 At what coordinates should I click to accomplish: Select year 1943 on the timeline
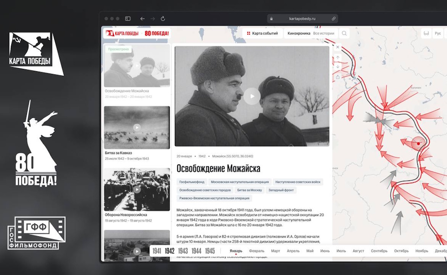point(183,251)
